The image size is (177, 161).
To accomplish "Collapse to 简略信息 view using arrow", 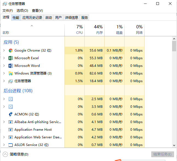I will (x=5, y=154).
